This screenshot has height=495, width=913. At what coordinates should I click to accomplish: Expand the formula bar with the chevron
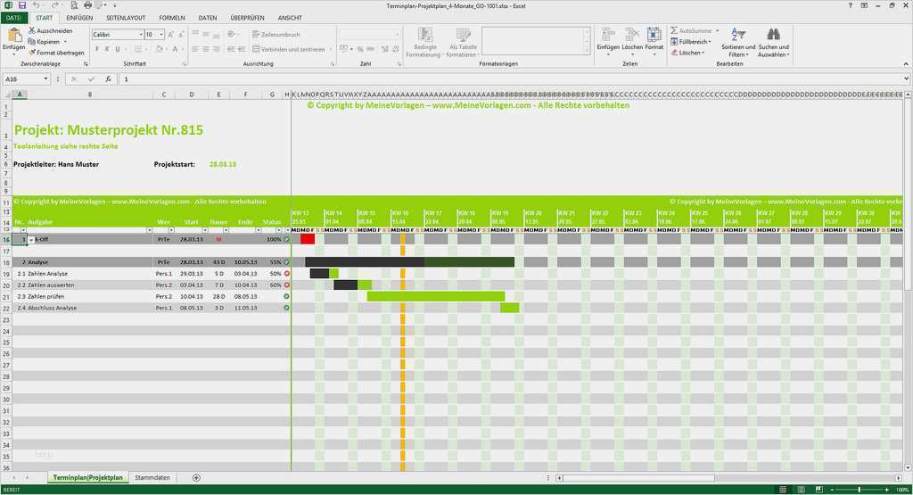[x=906, y=78]
